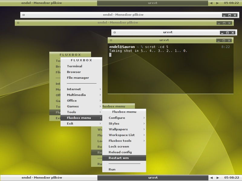Image resolution: width=242 pixels, height=181 pixels.
Task: Click the scrot -cd 5 command text
Action: (x=156, y=47)
